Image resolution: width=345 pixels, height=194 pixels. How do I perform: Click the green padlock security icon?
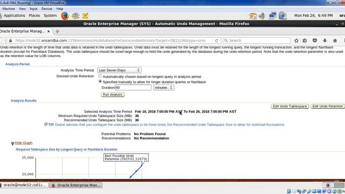(11, 40)
